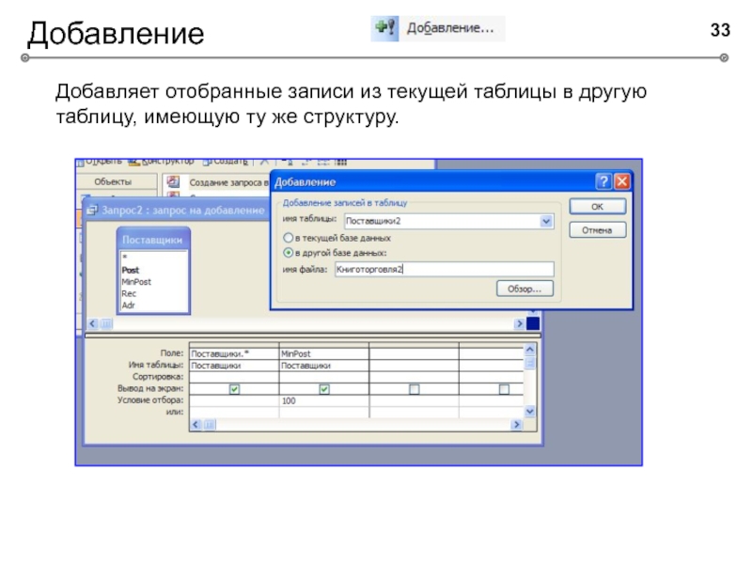This screenshot has width=752, height=564.
Task: Click Имя таблицы cell under Поставщики.* column
Action: pyautogui.click(x=234, y=366)
